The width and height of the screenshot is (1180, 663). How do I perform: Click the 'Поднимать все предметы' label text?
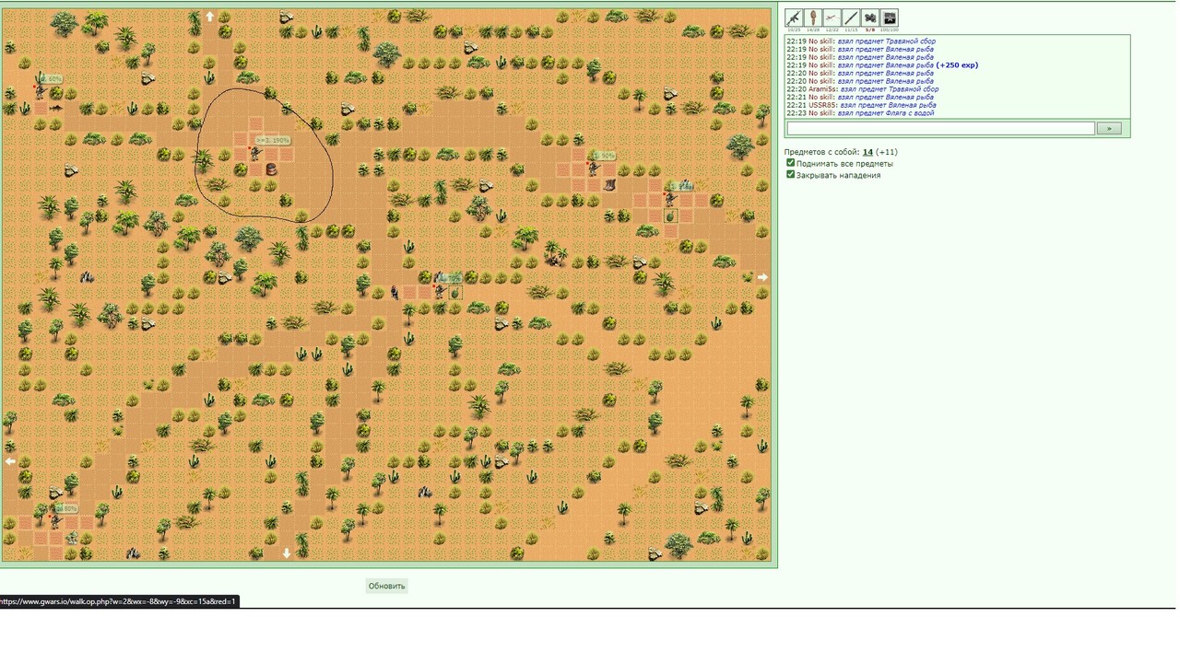844,163
